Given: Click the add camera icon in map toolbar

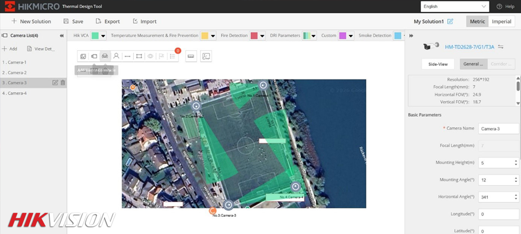Looking at the screenshot, I should click(x=94, y=56).
